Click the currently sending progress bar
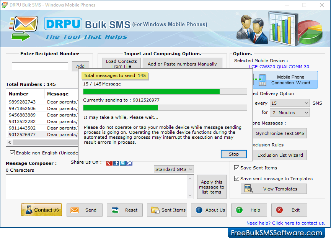 click(x=165, y=108)
